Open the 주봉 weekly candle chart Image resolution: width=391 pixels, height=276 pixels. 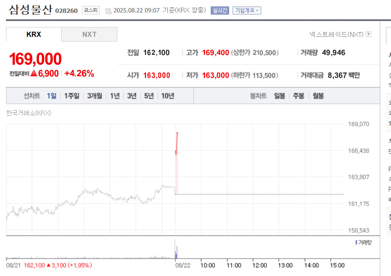(298, 96)
